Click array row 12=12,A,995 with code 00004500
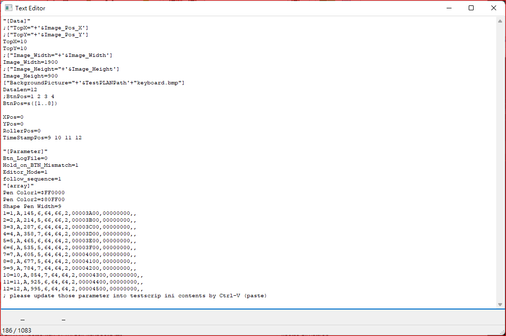This screenshot has width=506, height=336. point(73,289)
